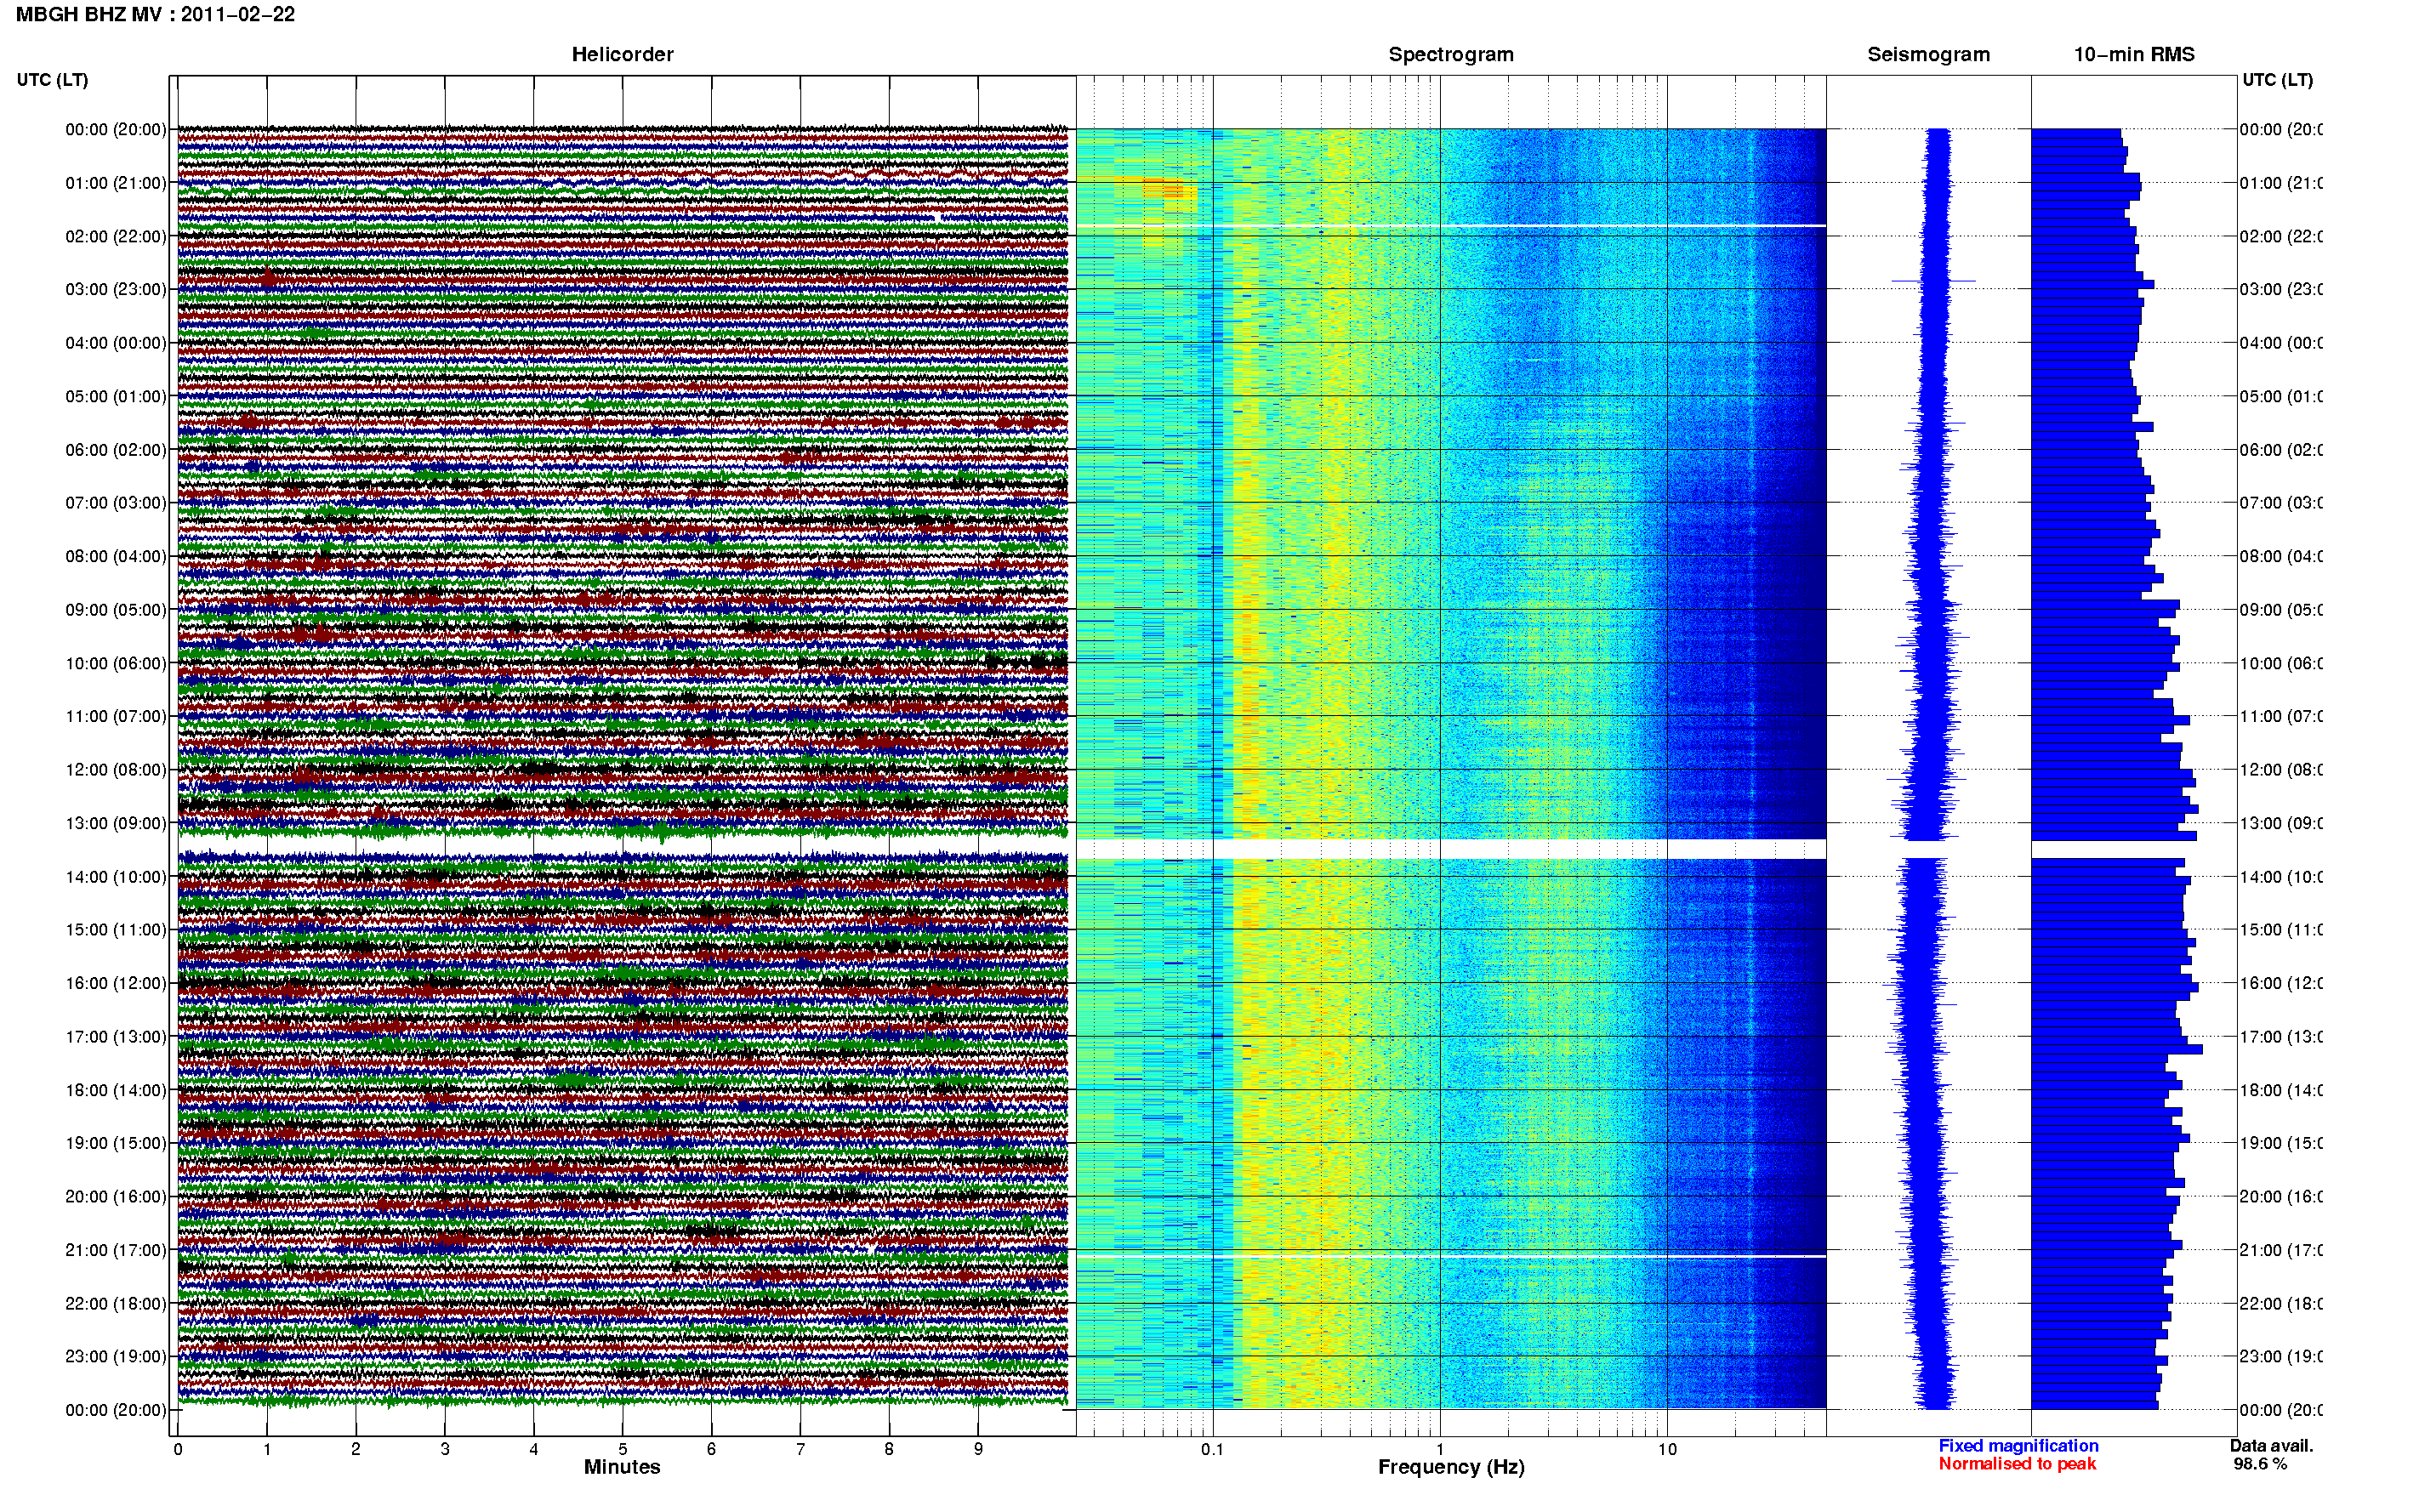
Task: Click the '05:00 (01:00)' left time label
Action: coord(116,397)
